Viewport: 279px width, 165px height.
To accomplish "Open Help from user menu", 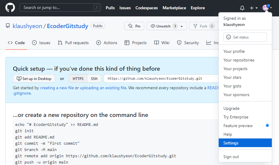I will [x=245, y=135].
